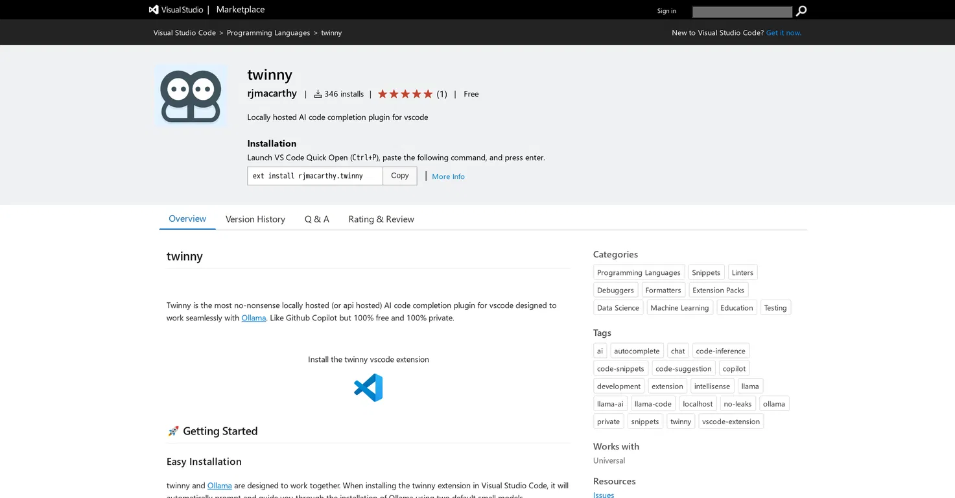Select the Linters category chip
This screenshot has width=955, height=498.
tap(742, 272)
